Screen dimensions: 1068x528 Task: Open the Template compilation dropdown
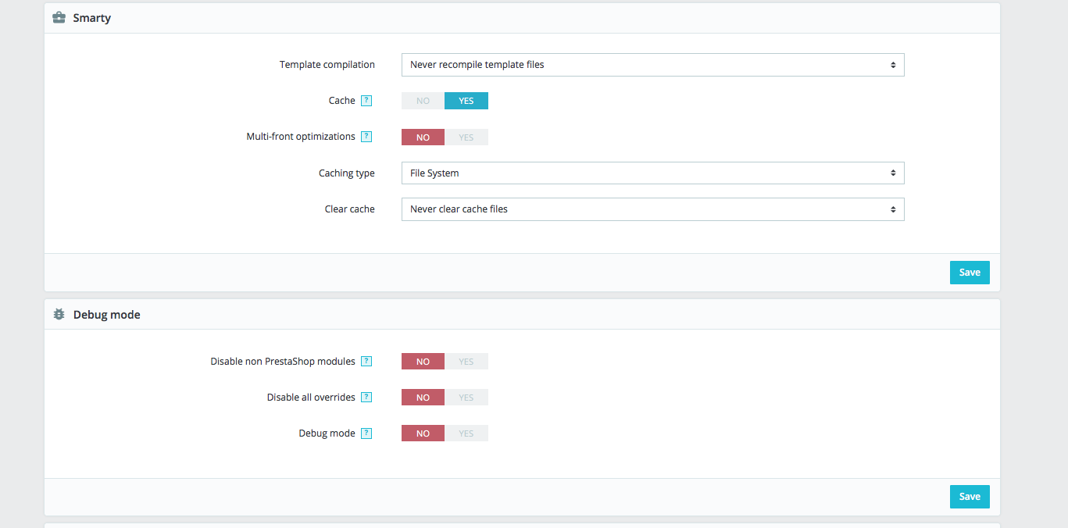point(652,65)
